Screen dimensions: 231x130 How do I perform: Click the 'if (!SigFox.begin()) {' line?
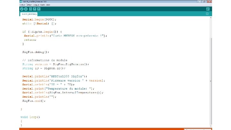42,32
